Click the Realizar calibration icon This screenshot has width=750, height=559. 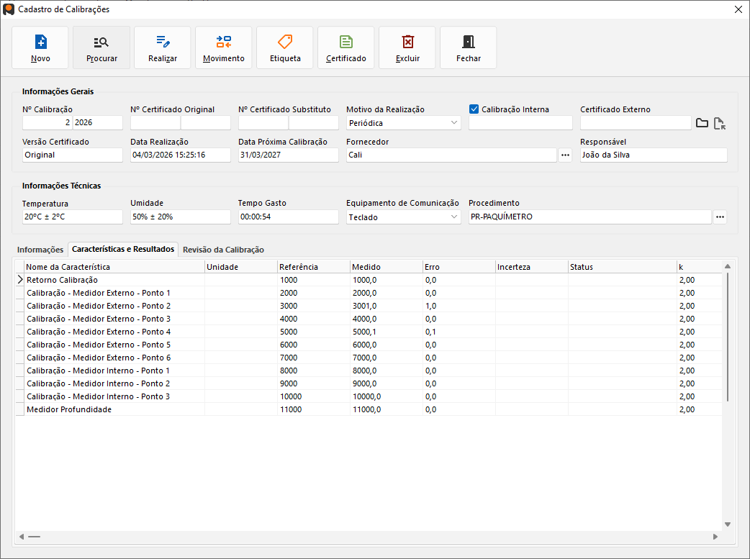(163, 47)
